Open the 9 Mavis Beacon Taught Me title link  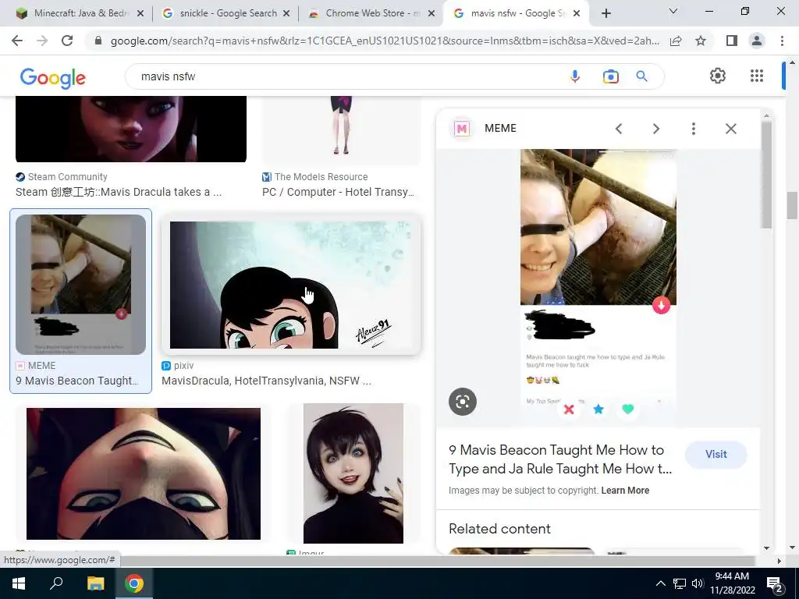560,459
